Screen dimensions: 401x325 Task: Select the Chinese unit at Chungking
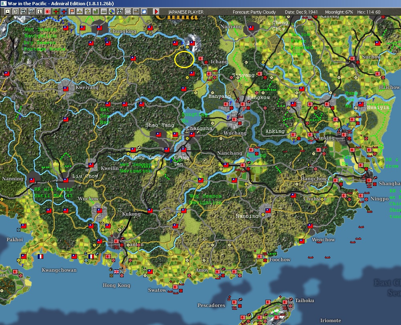click(100, 28)
